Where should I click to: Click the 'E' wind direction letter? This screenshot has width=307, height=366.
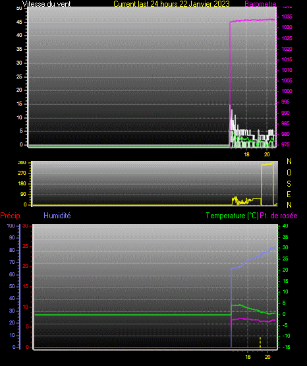[x=289, y=195]
